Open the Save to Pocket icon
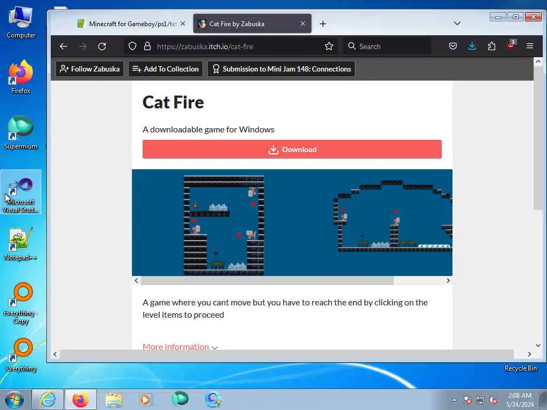 453,46
